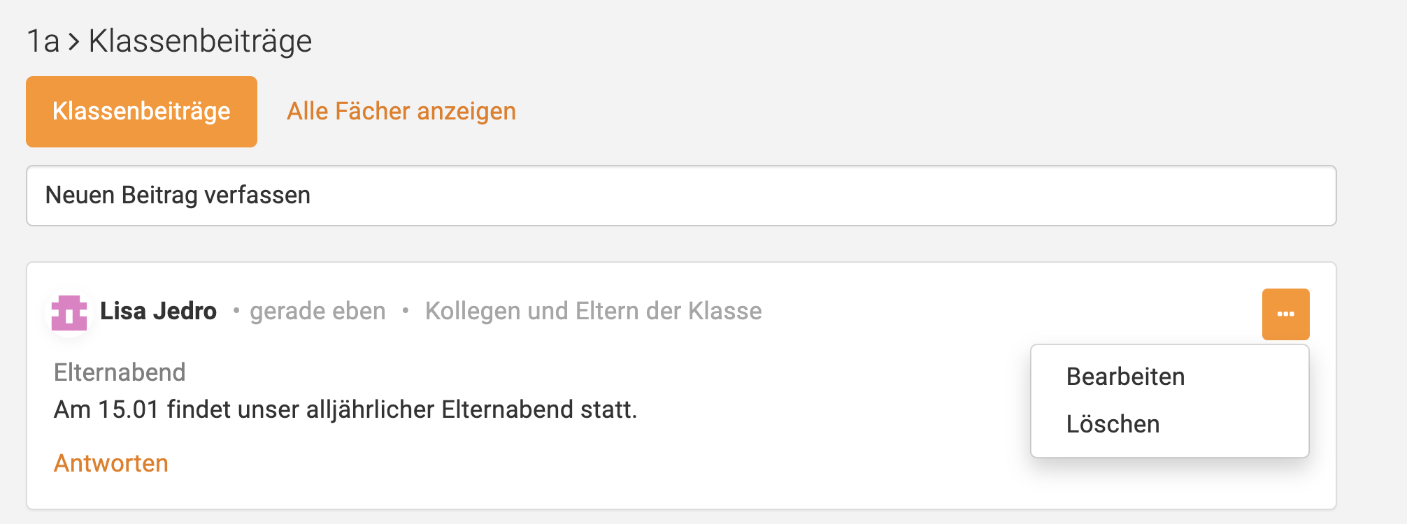Switch to "Alle Fächer anzeigen"

pos(401,111)
